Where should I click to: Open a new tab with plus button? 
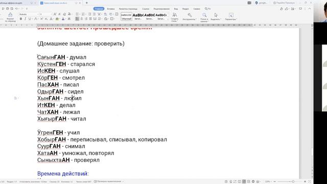pyautogui.click(x=87, y=3)
